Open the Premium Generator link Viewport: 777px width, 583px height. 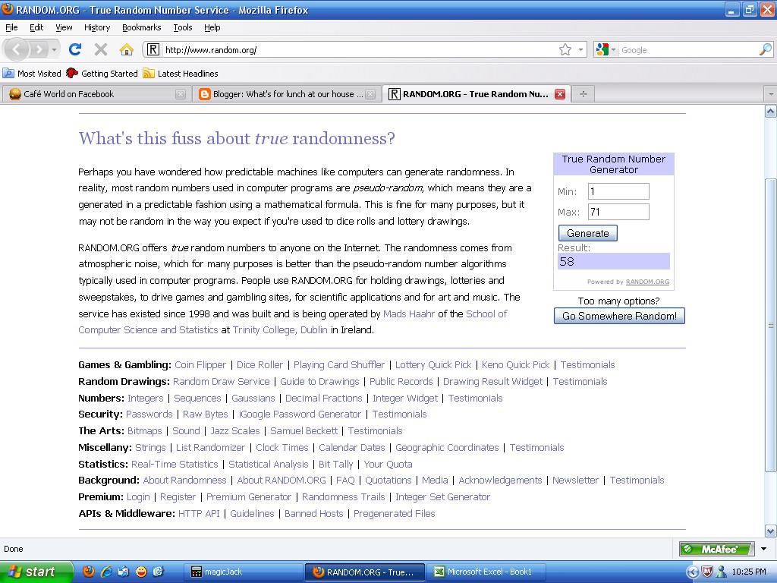click(249, 496)
